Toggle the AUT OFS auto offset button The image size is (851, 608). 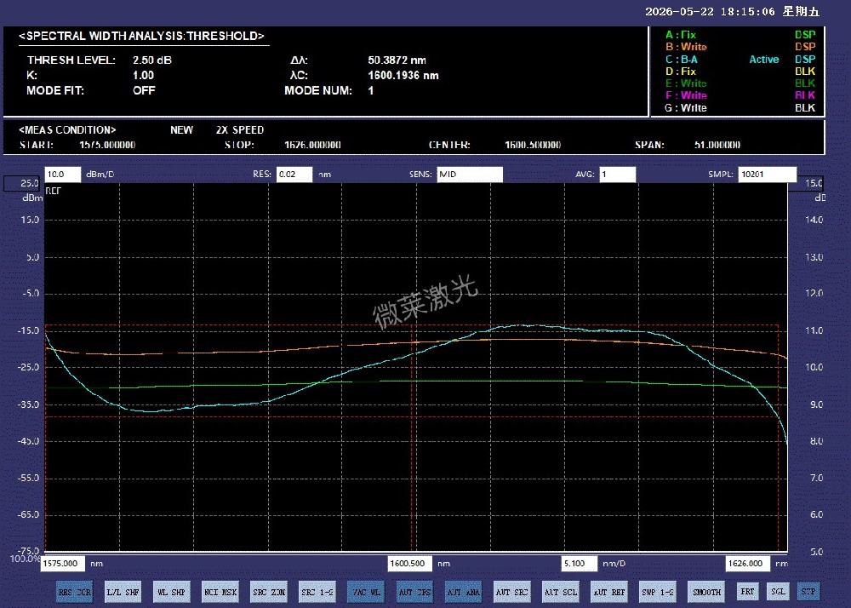415,592
